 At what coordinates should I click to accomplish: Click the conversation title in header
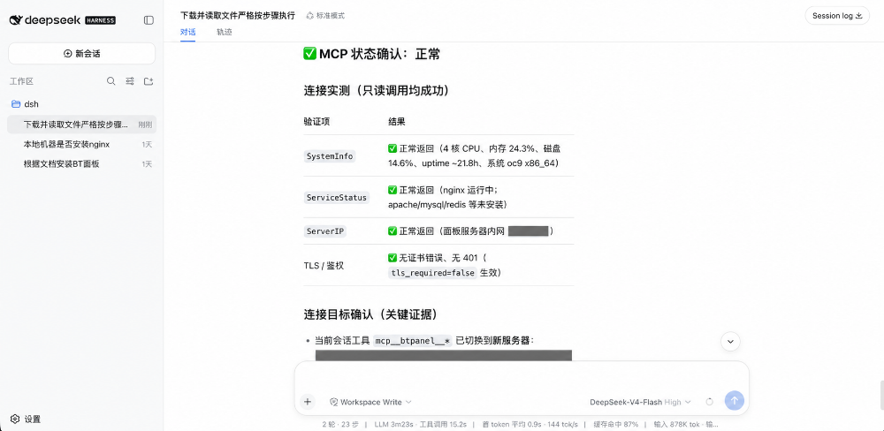tap(237, 16)
